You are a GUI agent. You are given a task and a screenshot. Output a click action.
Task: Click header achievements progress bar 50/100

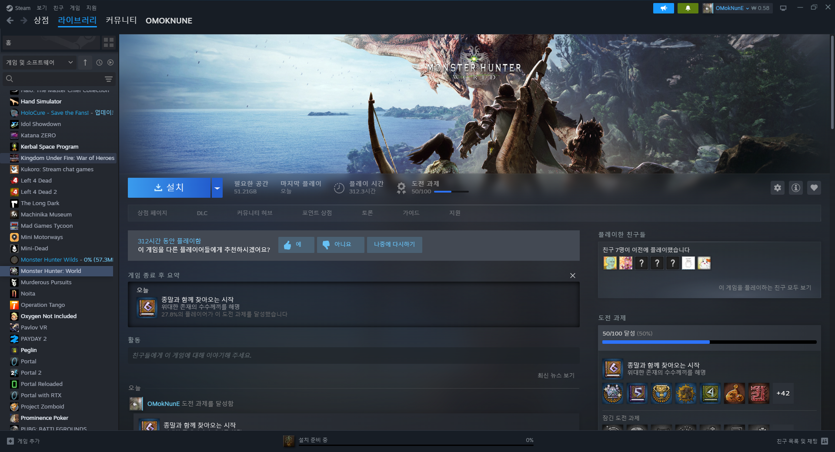pos(451,192)
